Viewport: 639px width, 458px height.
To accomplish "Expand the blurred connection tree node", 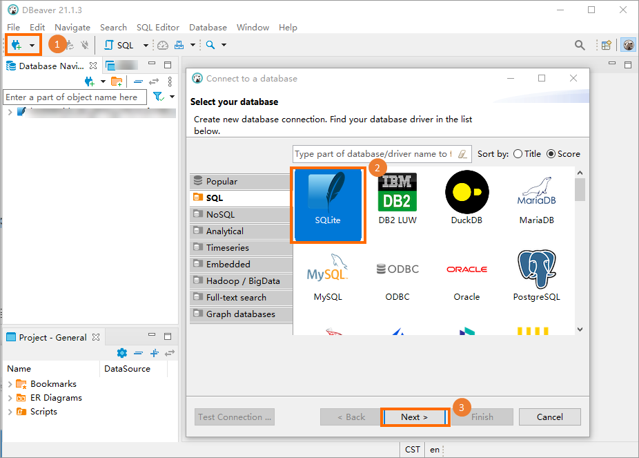I will click(x=10, y=112).
